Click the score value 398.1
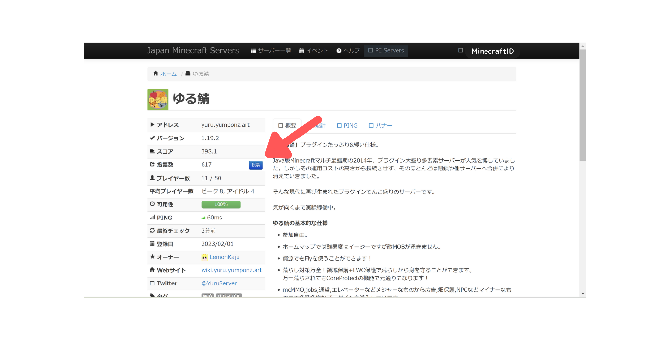The image size is (670, 340). [209, 151]
